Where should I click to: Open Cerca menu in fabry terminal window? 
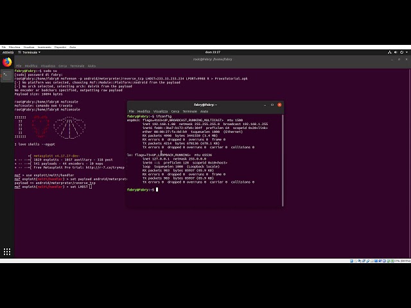pos(175,111)
